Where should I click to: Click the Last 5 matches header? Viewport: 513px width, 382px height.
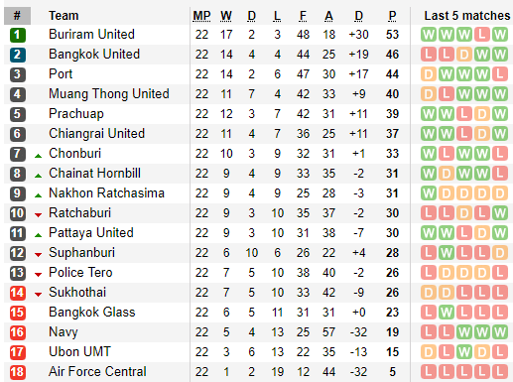point(467,16)
